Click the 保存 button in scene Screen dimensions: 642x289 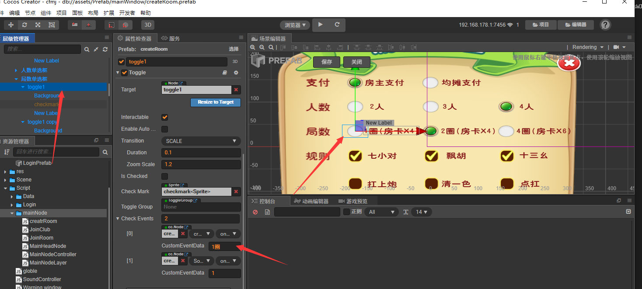point(327,62)
